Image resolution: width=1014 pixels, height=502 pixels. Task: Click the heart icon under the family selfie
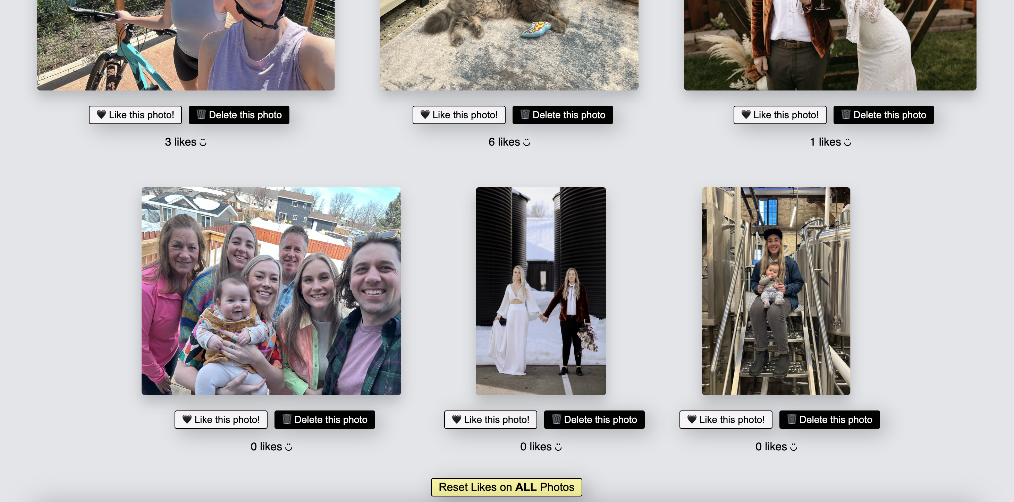tap(187, 419)
